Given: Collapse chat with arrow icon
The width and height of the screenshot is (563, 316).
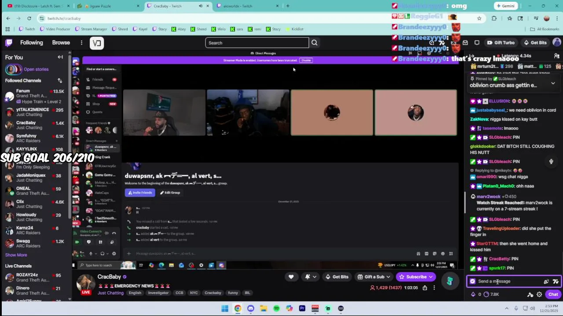Looking at the screenshot, I should click(x=472, y=56).
